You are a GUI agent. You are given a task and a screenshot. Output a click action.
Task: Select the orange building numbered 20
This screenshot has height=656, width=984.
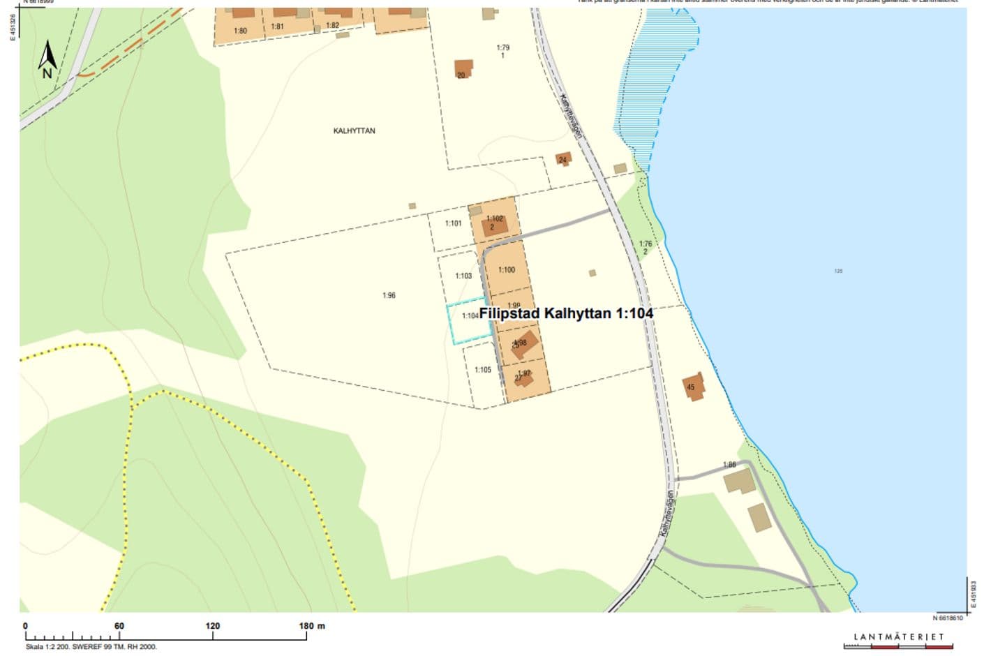point(463,68)
